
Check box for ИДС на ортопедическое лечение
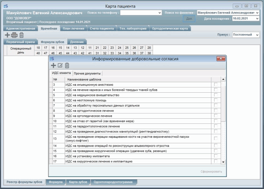click(x=216, y=116)
